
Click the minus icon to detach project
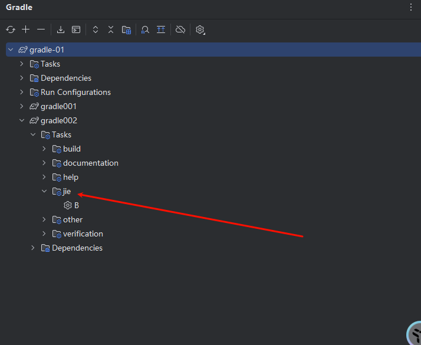pyautogui.click(x=41, y=29)
